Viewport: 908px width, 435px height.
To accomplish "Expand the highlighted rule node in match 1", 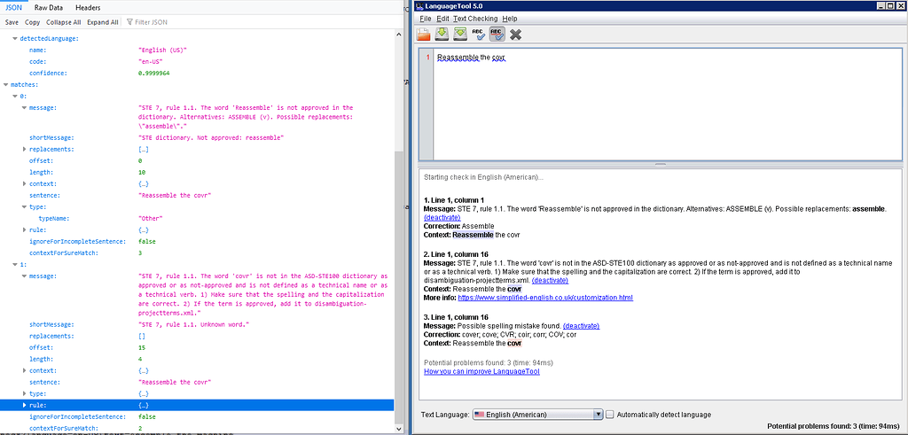I will click(x=24, y=405).
